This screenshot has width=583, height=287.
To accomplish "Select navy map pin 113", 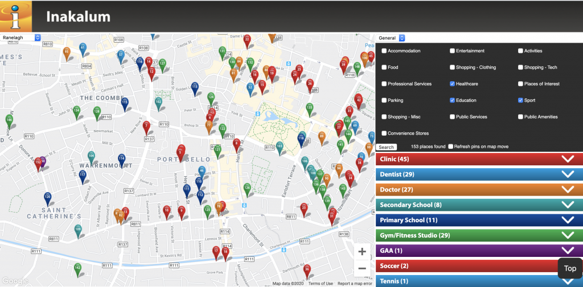I will pos(195,89).
